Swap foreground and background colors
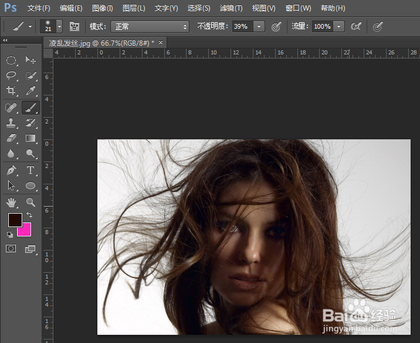 29,215
